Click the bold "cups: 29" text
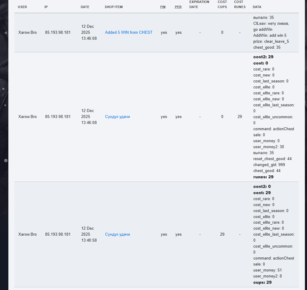The height and width of the screenshot is (290, 307). (x=262, y=282)
